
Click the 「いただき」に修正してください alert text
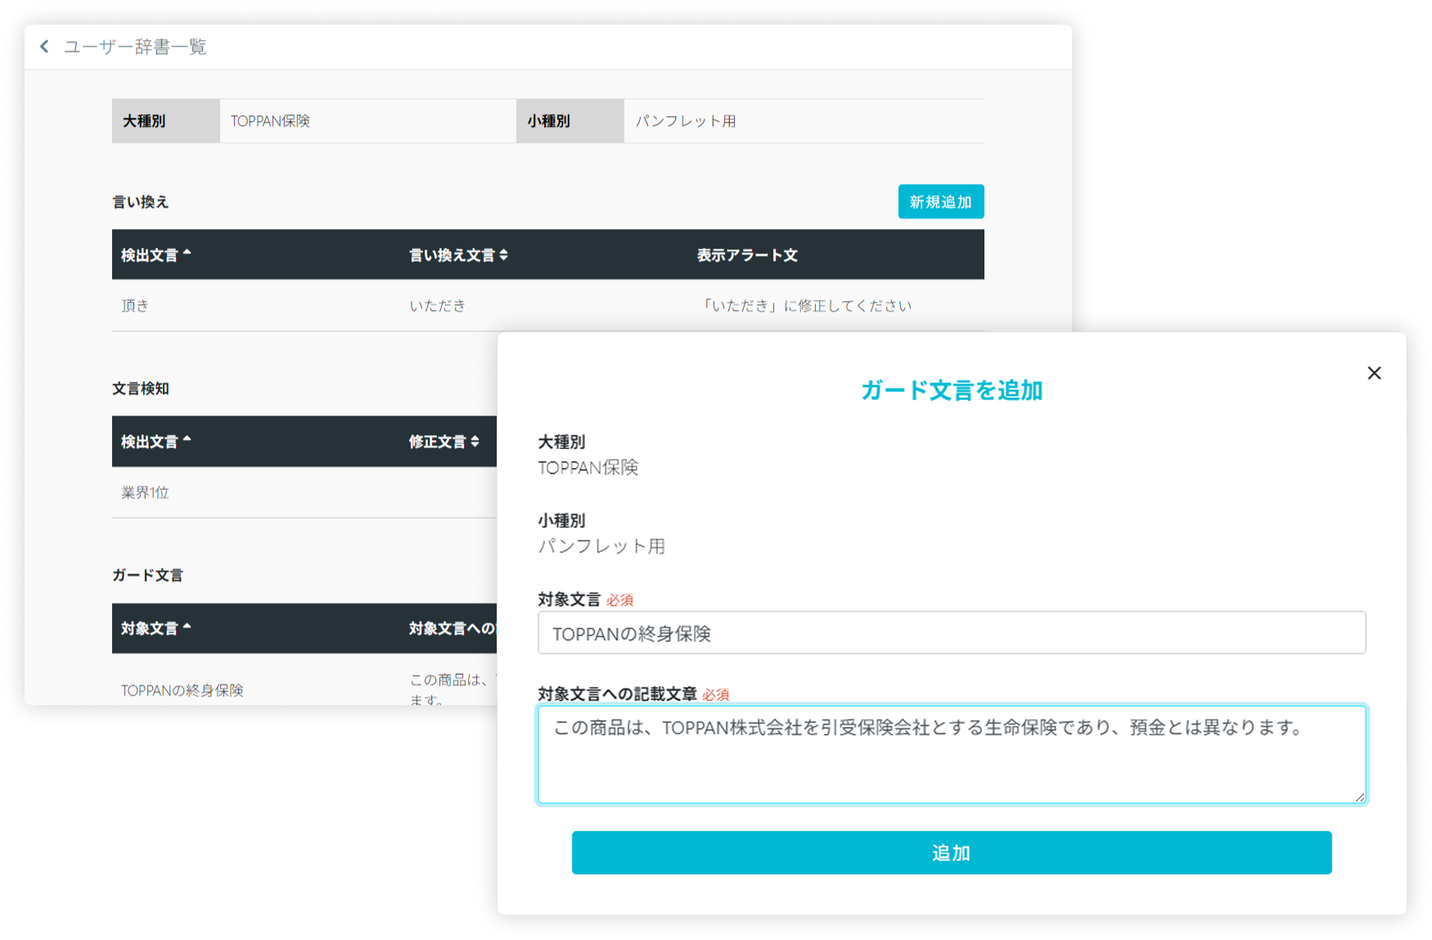tap(806, 306)
